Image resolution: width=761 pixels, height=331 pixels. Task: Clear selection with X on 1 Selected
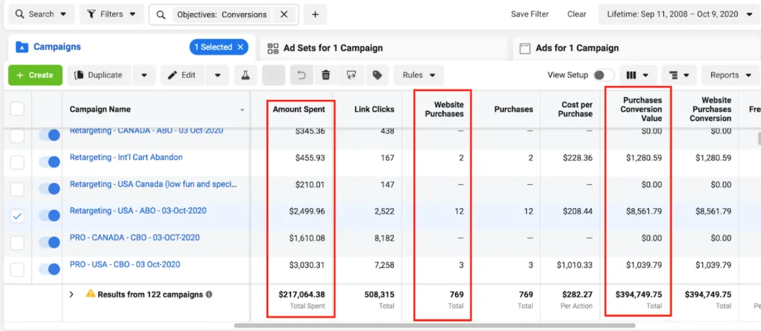(x=240, y=47)
